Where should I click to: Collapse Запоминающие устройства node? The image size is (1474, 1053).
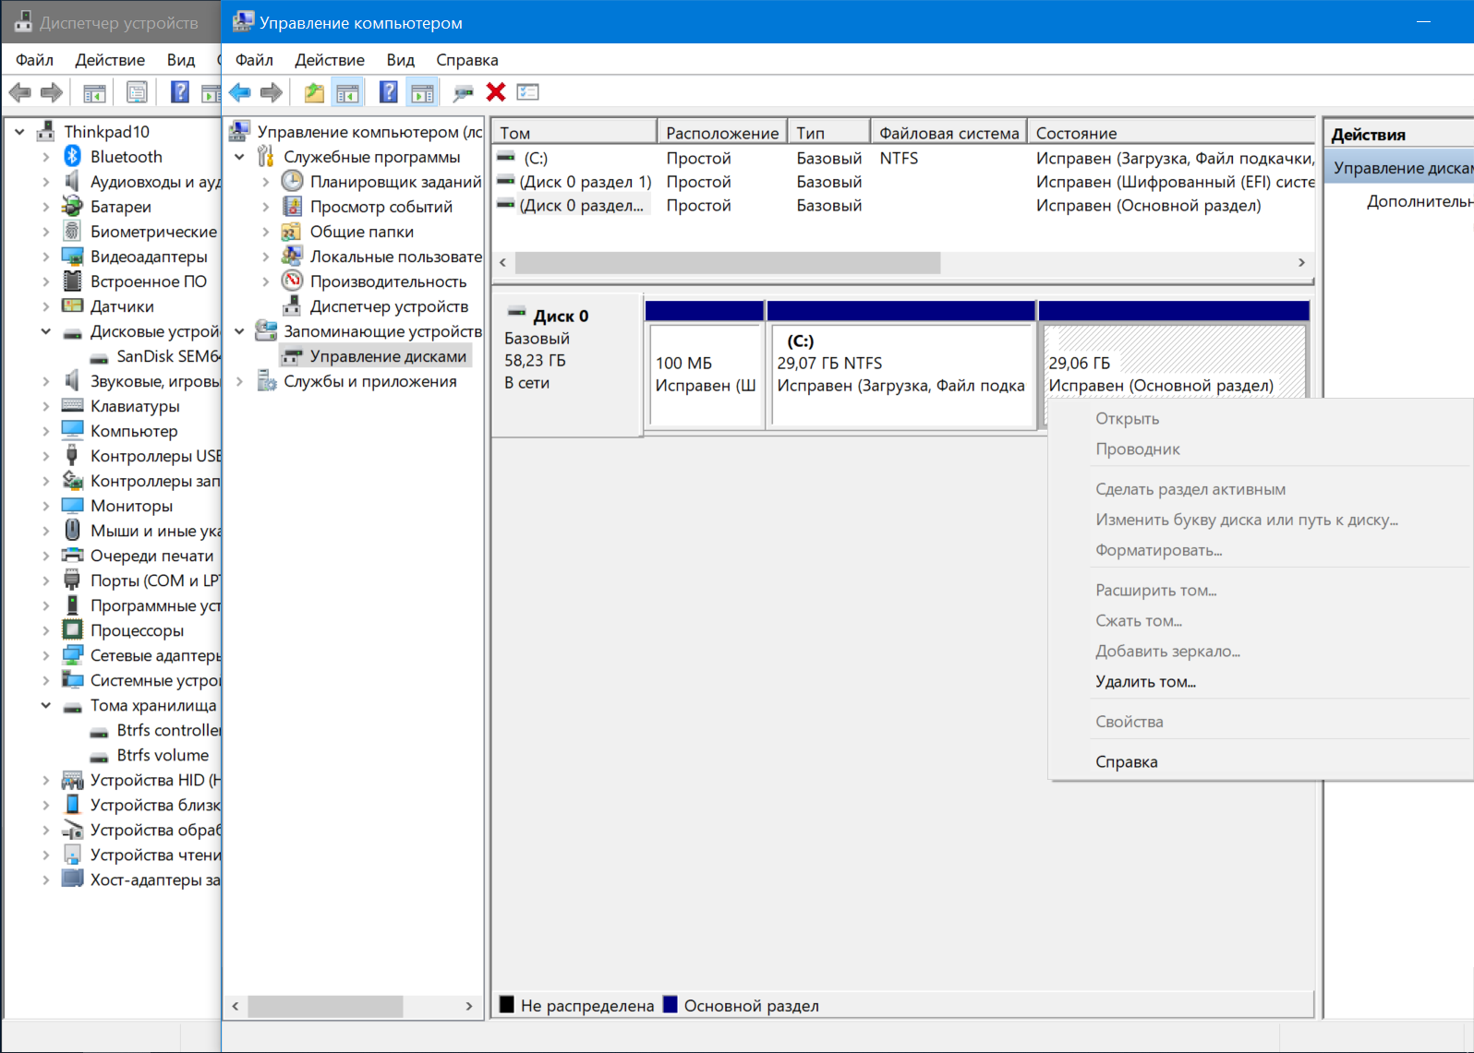pos(239,331)
